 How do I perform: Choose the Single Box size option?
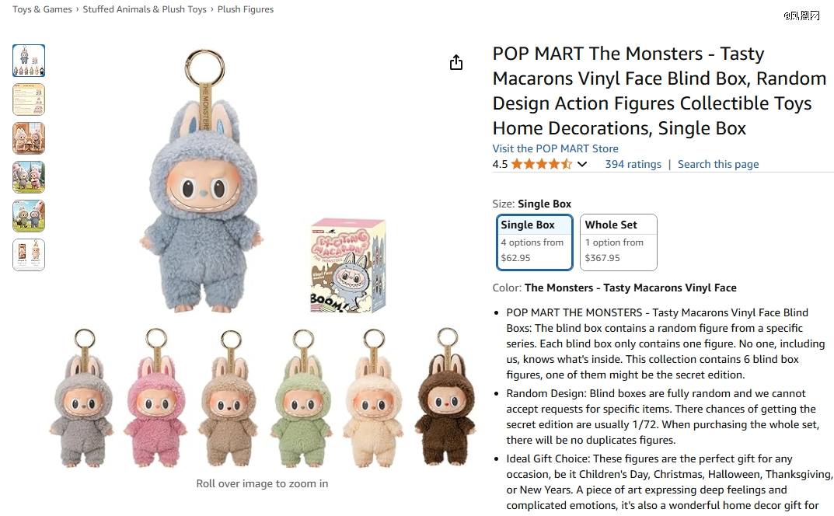click(535, 242)
